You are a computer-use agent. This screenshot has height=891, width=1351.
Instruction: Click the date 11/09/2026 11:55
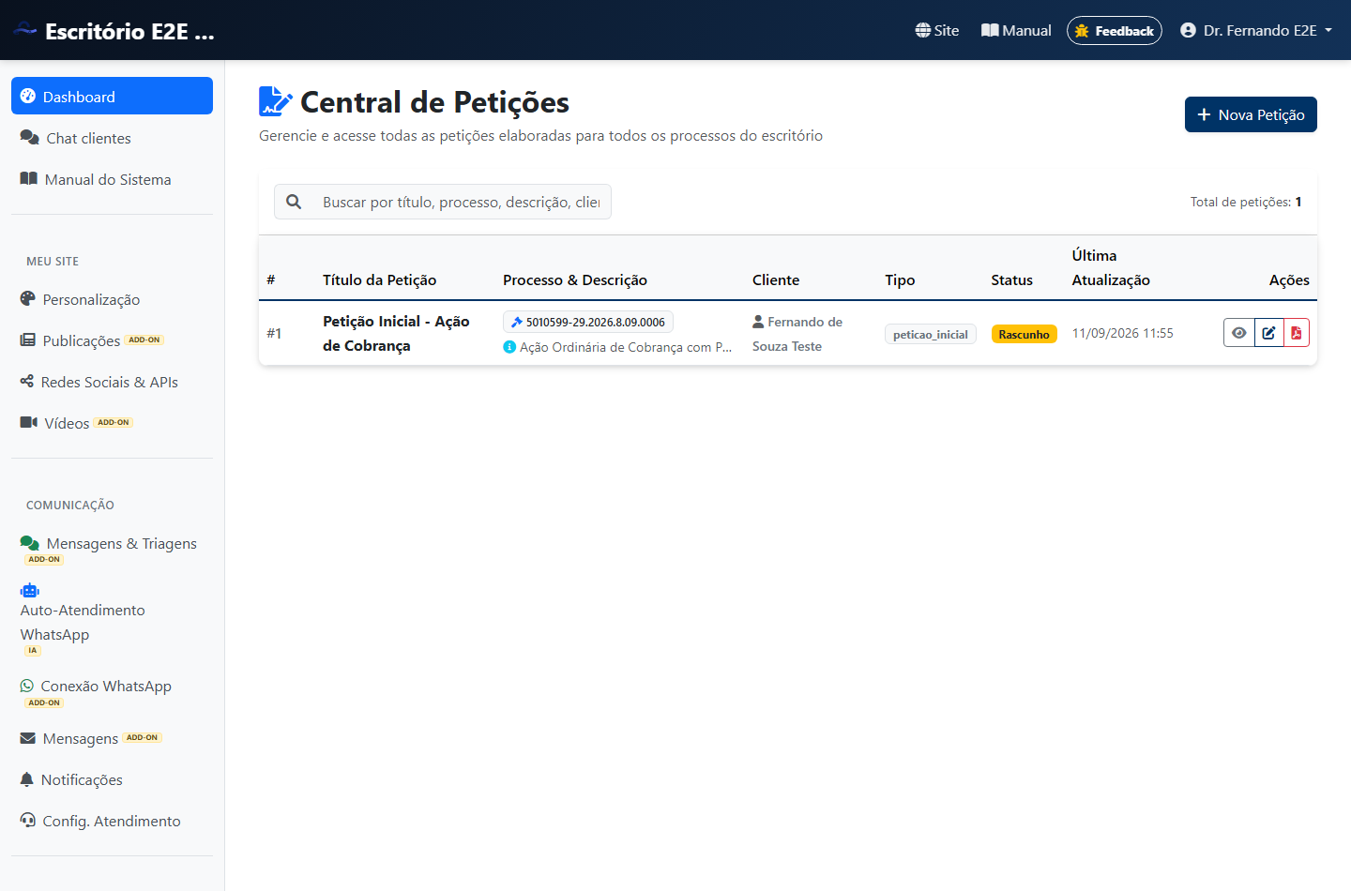(x=1122, y=333)
